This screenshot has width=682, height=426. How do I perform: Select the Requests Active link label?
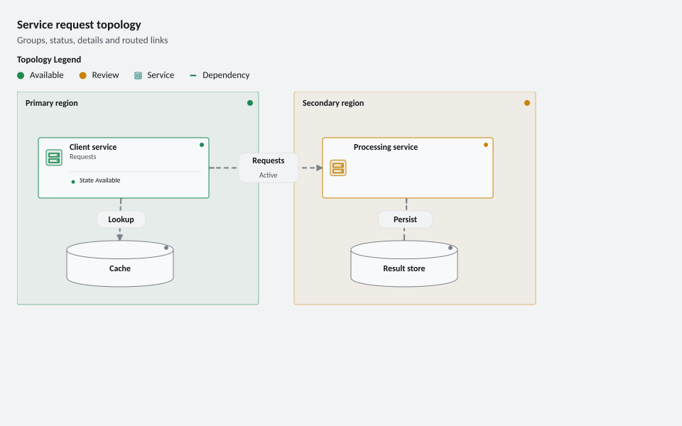click(269, 168)
